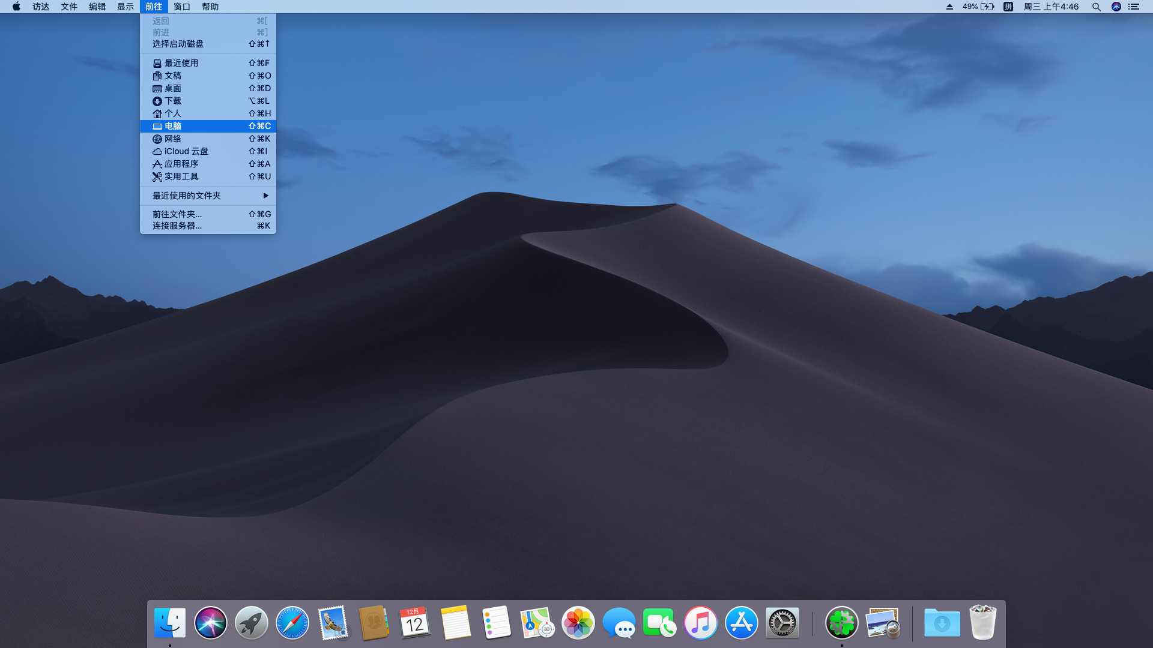Open Safari compass icon in Dock

[292, 623]
